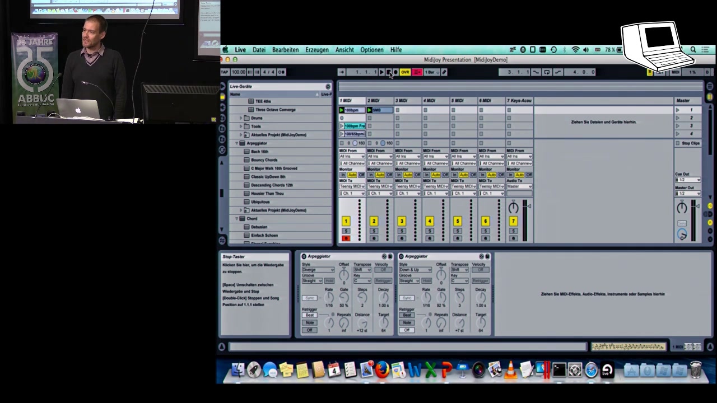Viewport: 717px width, 403px height.
Task: Expand the Drums folder in browser
Action: pyautogui.click(x=241, y=118)
